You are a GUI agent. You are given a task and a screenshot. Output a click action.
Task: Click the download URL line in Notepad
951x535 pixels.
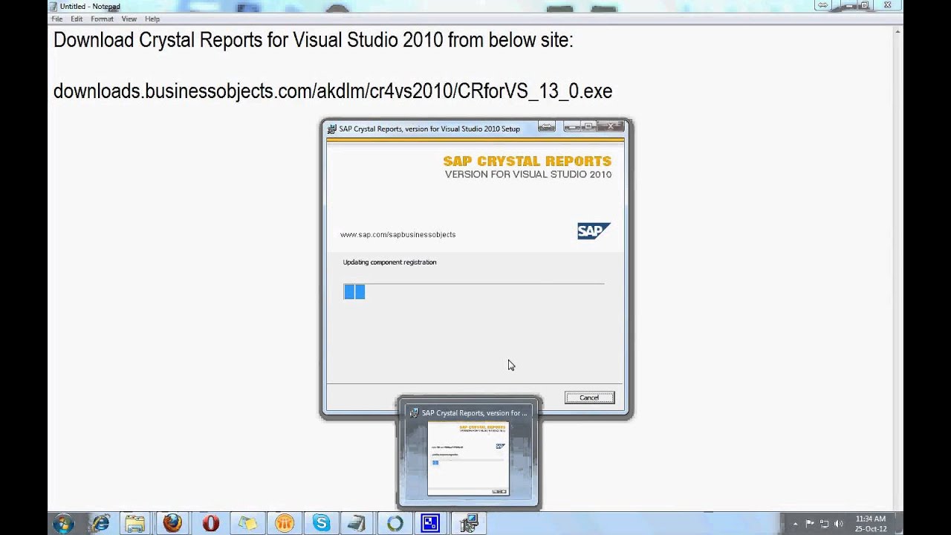333,91
